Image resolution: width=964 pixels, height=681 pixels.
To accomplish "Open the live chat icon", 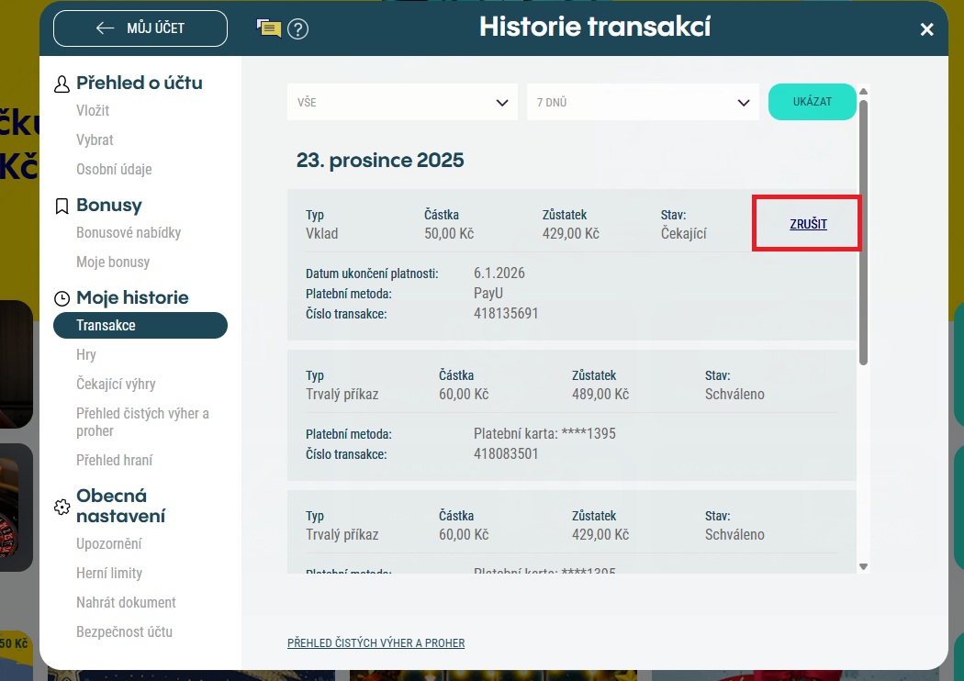I will (268, 28).
